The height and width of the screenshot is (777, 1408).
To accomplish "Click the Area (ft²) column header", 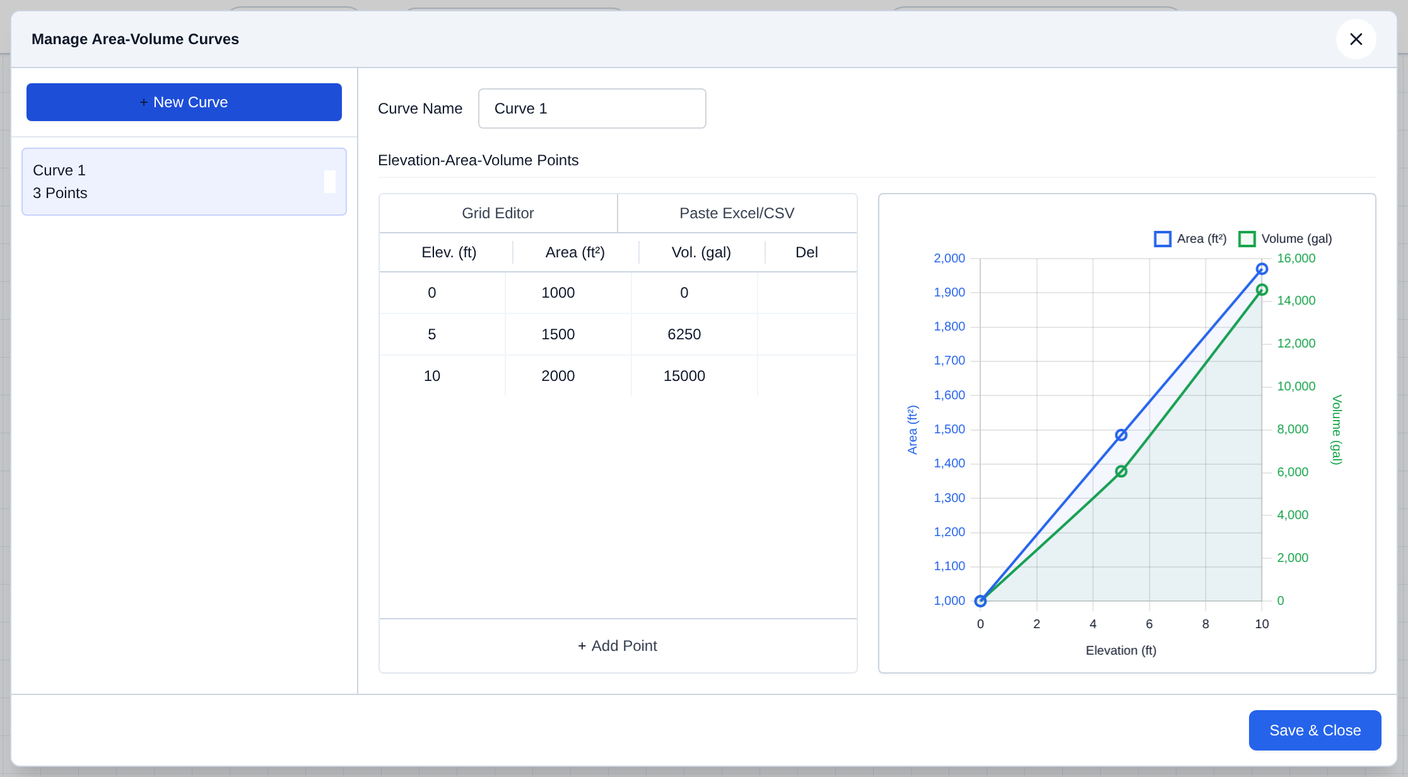I will (x=575, y=252).
